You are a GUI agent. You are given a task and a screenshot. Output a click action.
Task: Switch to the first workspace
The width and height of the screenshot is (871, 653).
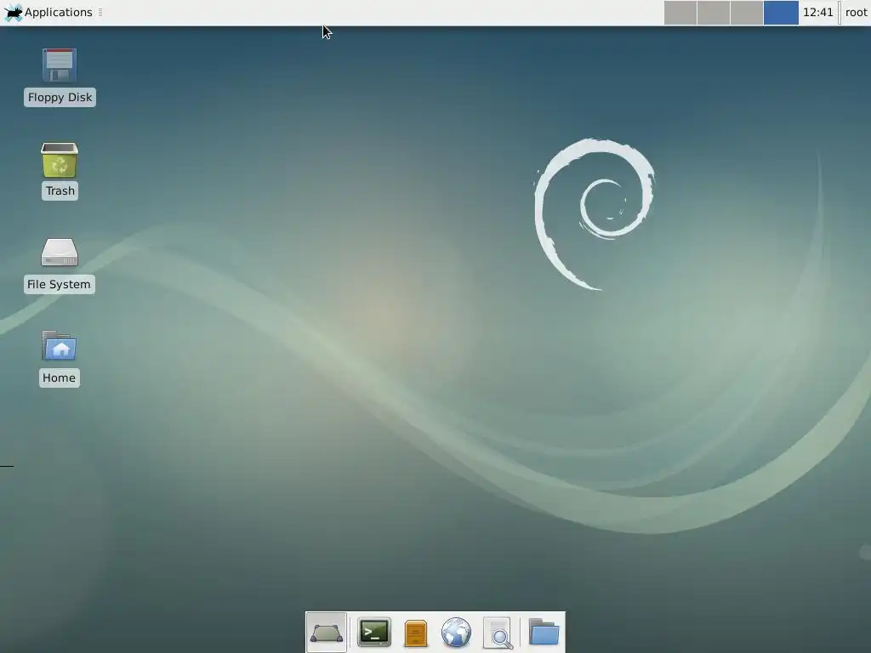[x=680, y=13]
